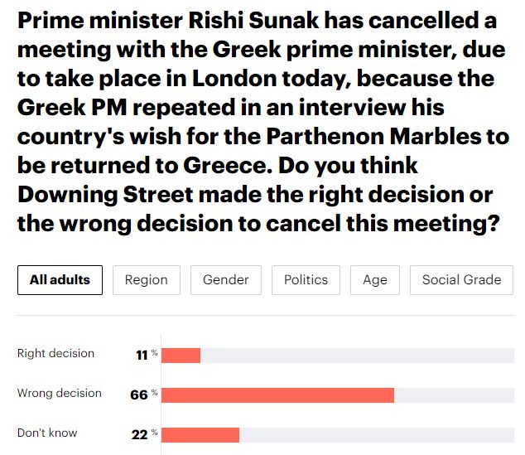The image size is (525, 455).
Task: Select the All adults tab
Action: (60, 280)
